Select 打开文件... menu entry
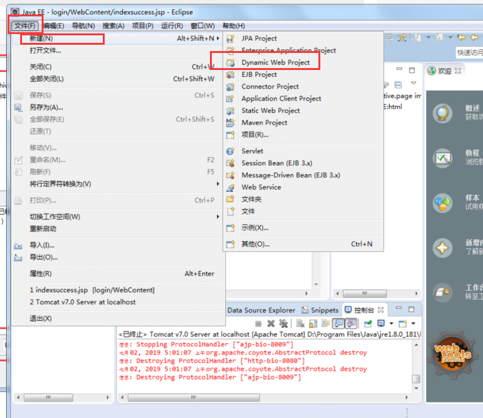 118,50
